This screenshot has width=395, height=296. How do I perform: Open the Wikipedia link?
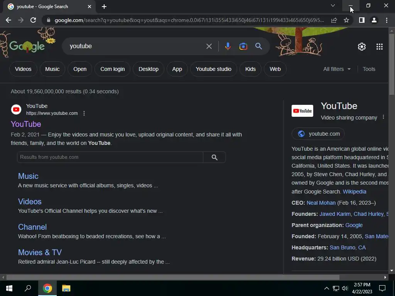click(x=354, y=192)
